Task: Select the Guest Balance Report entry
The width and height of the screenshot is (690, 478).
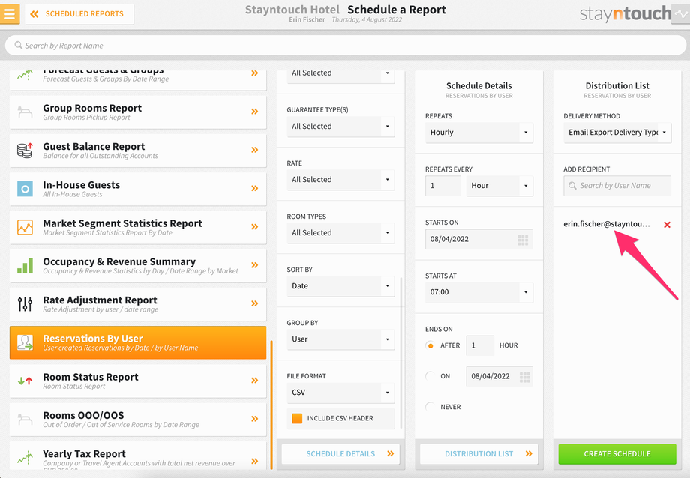Action: (138, 151)
